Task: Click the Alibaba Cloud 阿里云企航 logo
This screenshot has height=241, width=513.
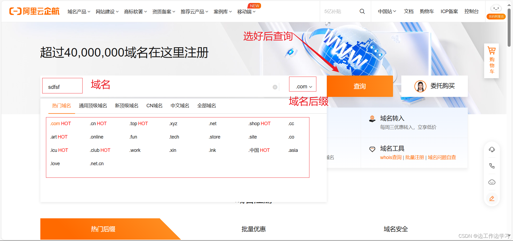Action: pos(34,11)
